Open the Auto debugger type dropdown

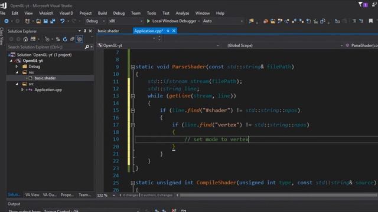pyautogui.click(x=223, y=21)
